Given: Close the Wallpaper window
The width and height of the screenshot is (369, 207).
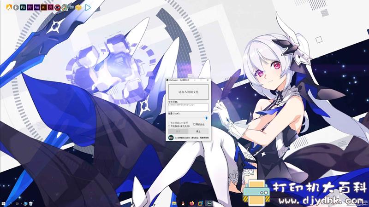Looking at the screenshot, I should point(208,80).
